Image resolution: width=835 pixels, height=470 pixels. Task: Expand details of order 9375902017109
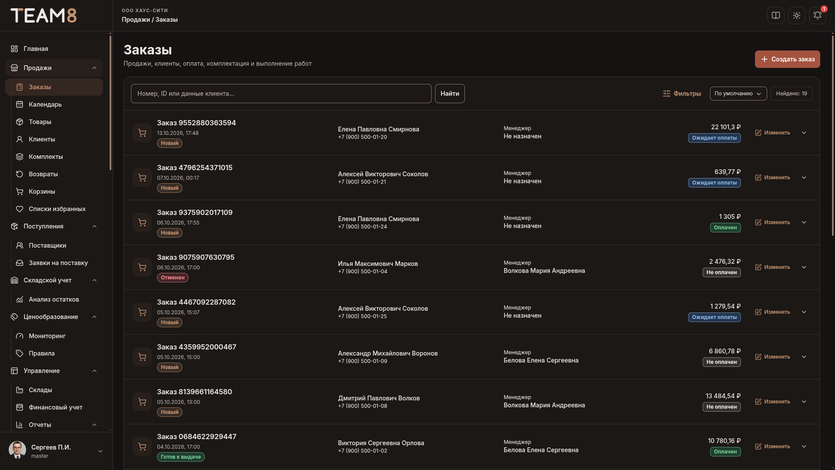coord(804,222)
